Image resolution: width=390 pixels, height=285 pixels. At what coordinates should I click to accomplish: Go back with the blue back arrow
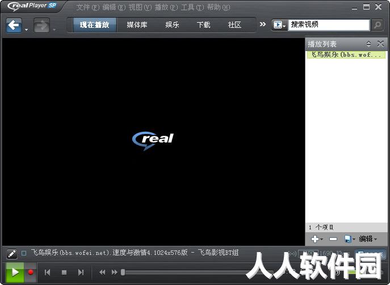click(x=14, y=25)
